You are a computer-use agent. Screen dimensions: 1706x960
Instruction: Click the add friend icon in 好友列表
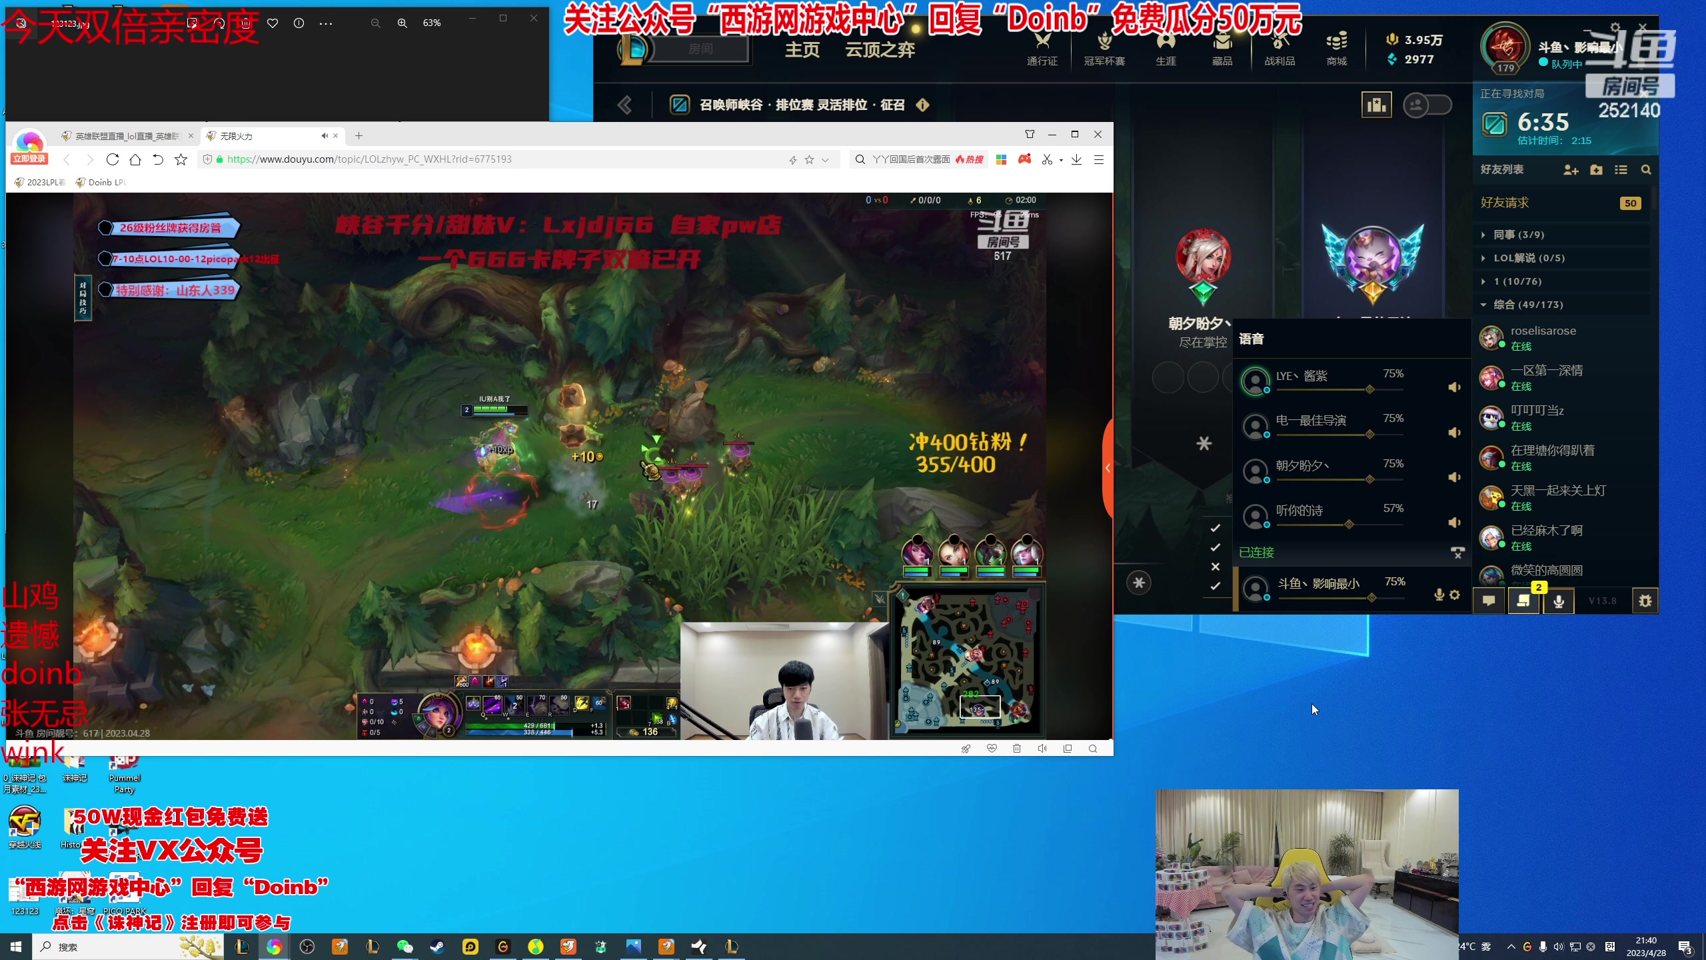[x=1571, y=170]
